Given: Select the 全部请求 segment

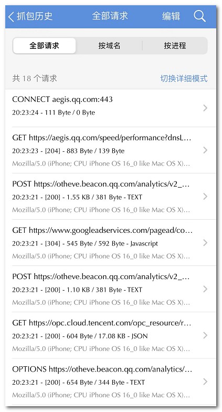Looking at the screenshot, I should 44,46.
